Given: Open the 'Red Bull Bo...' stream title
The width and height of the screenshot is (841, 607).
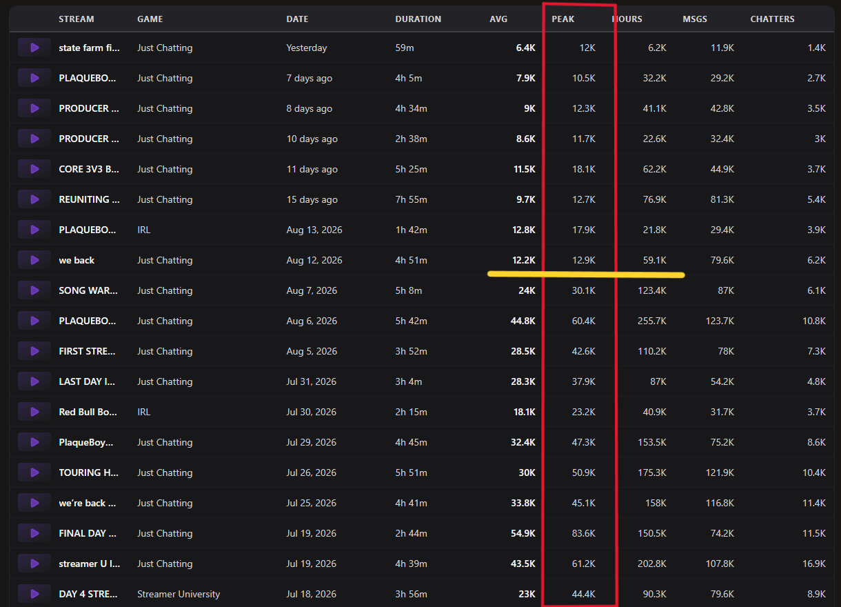Looking at the screenshot, I should (88, 412).
